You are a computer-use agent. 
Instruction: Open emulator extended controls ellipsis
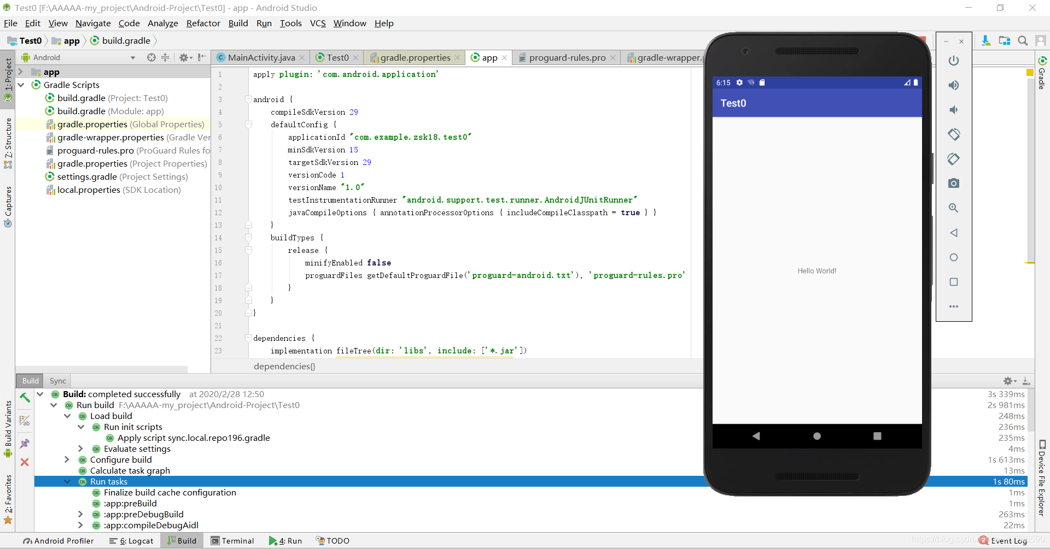coord(954,306)
